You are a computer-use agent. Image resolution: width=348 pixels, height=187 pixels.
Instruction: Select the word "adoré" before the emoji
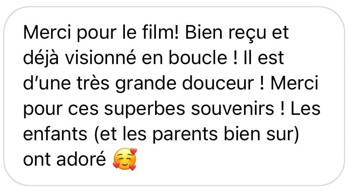(81, 159)
